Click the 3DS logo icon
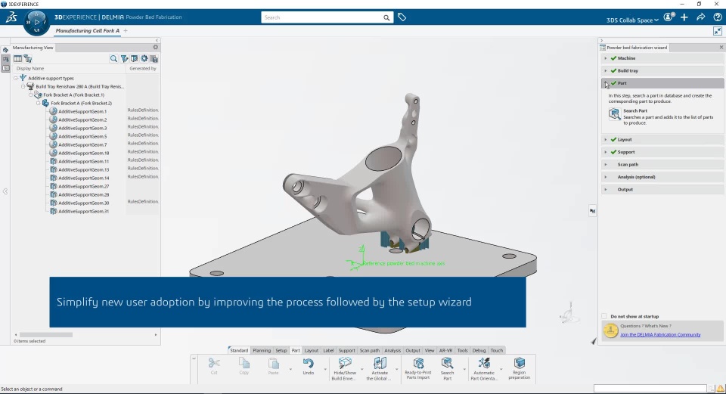The width and height of the screenshot is (726, 394). coord(11,17)
